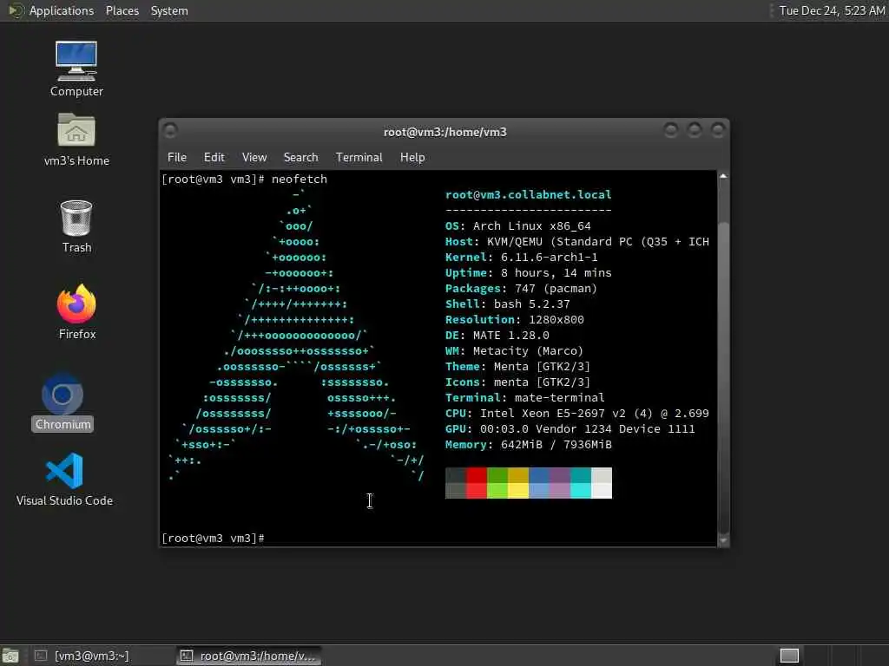Click the Shell: bash 5.2.37 line

507,304
